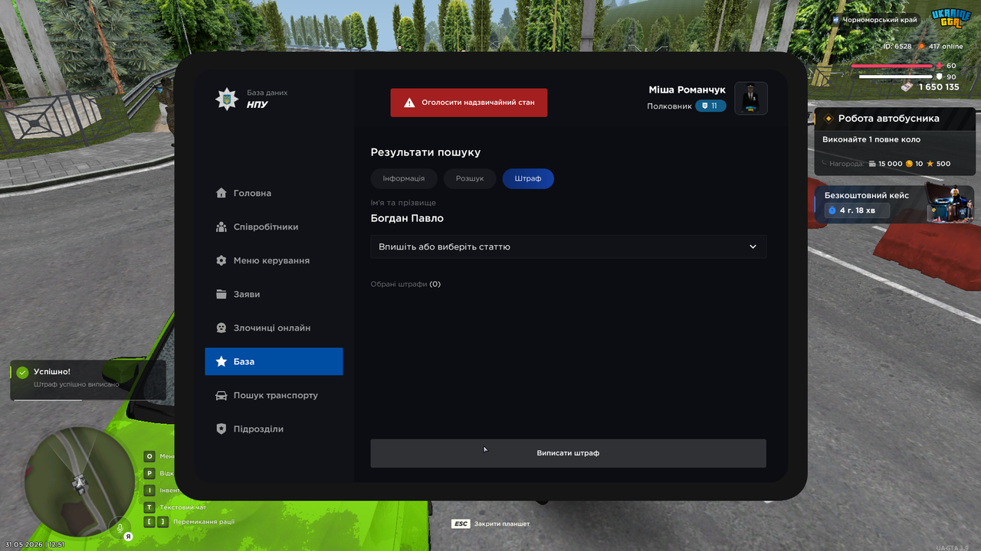
Task: Click the red health bar
Action: pyautogui.click(x=893, y=66)
